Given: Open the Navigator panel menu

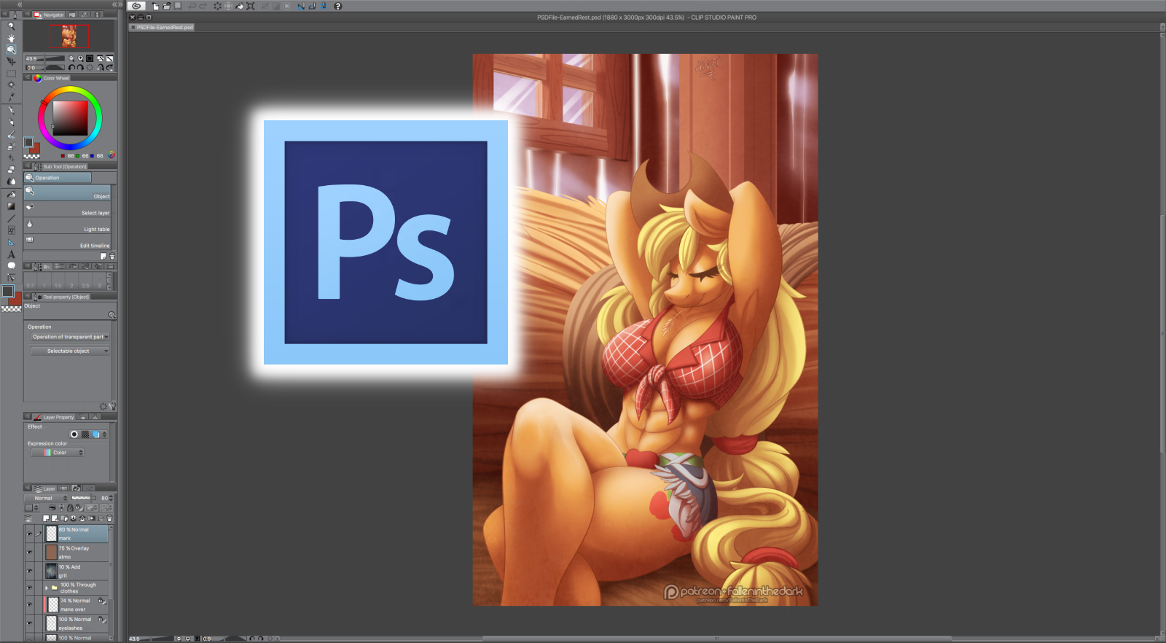Looking at the screenshot, I should point(28,15).
